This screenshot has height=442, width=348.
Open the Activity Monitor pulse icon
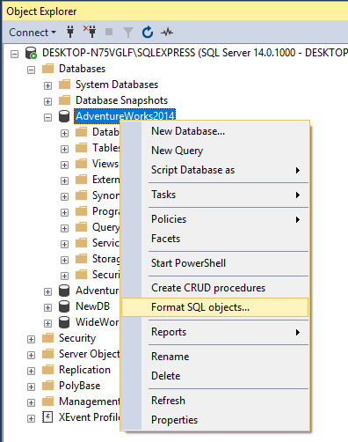(167, 32)
